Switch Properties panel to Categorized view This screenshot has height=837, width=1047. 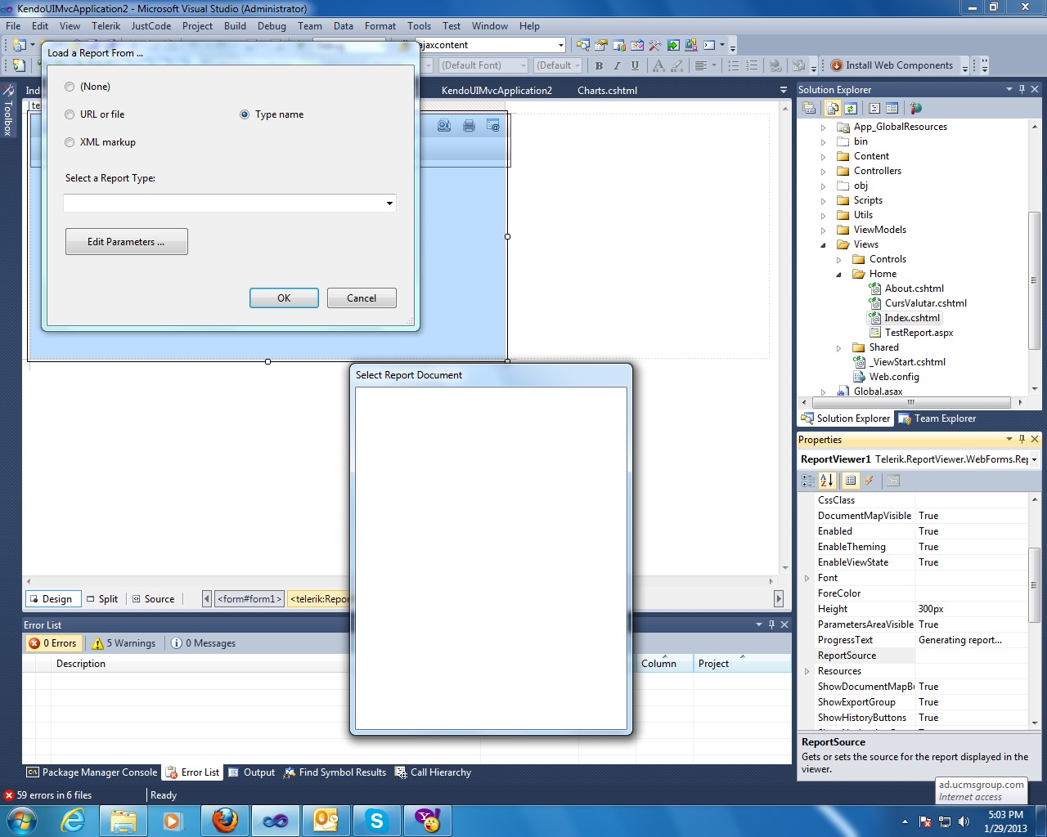point(809,481)
